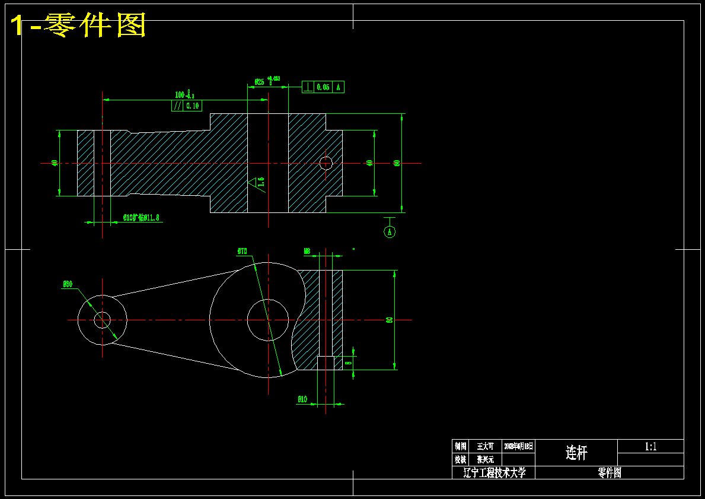This screenshot has height=499, width=705.
Task: Select the small inner circle of the Ø30 boss
Action: pyautogui.click(x=102, y=320)
